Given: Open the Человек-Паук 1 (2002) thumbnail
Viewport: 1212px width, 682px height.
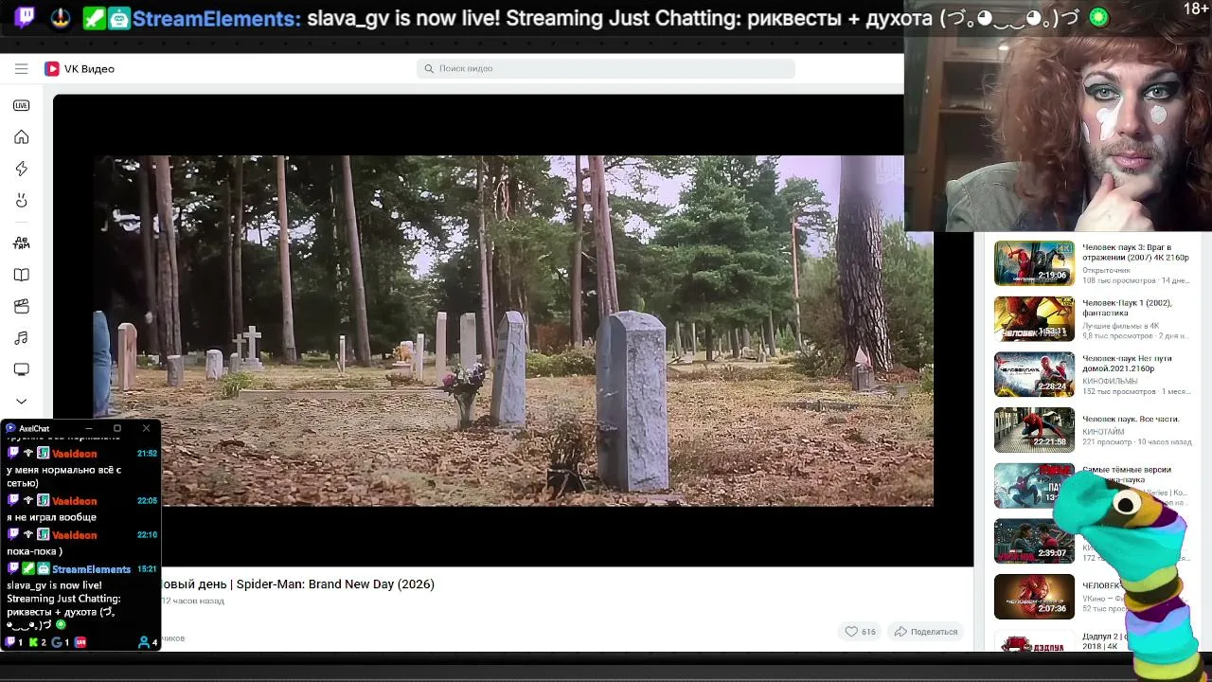Looking at the screenshot, I should click(x=1034, y=318).
